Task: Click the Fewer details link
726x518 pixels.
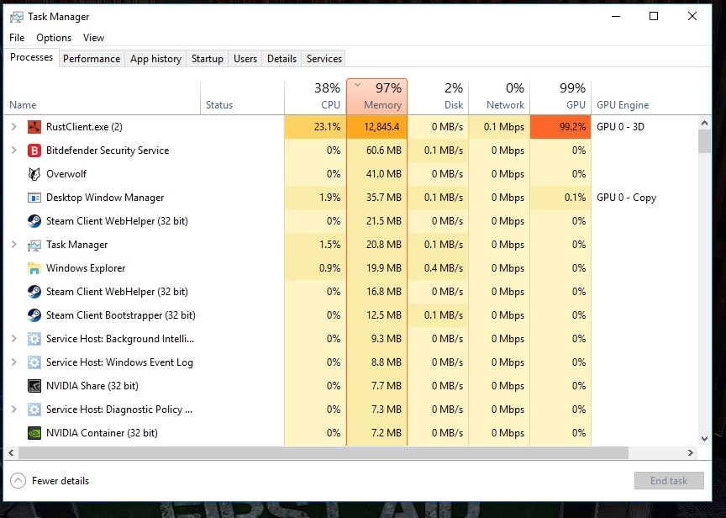Action: click(x=60, y=481)
